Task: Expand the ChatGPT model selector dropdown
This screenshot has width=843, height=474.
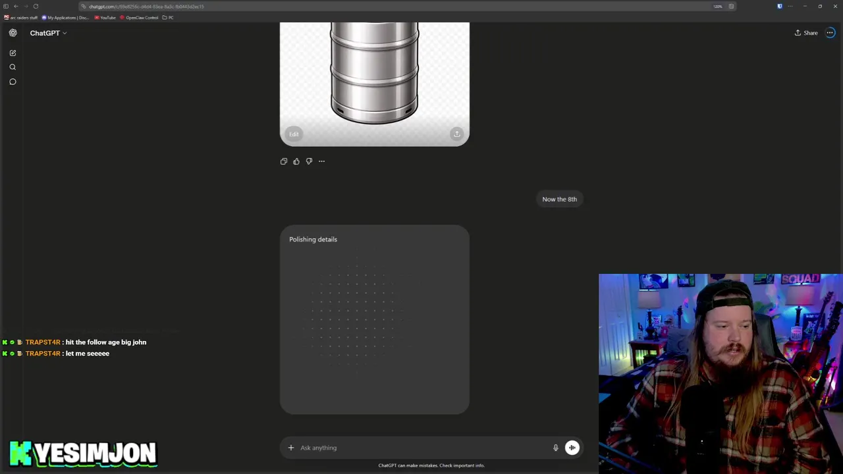Action: (x=48, y=33)
